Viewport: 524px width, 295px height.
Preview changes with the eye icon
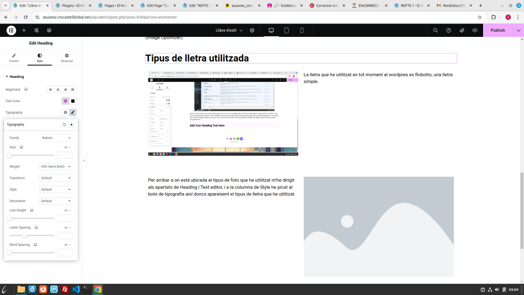click(474, 30)
